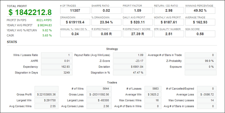Select the % Drawdown value box
Image resolution: width=225 pixels, height=113 pixels.
(x=106, y=22)
